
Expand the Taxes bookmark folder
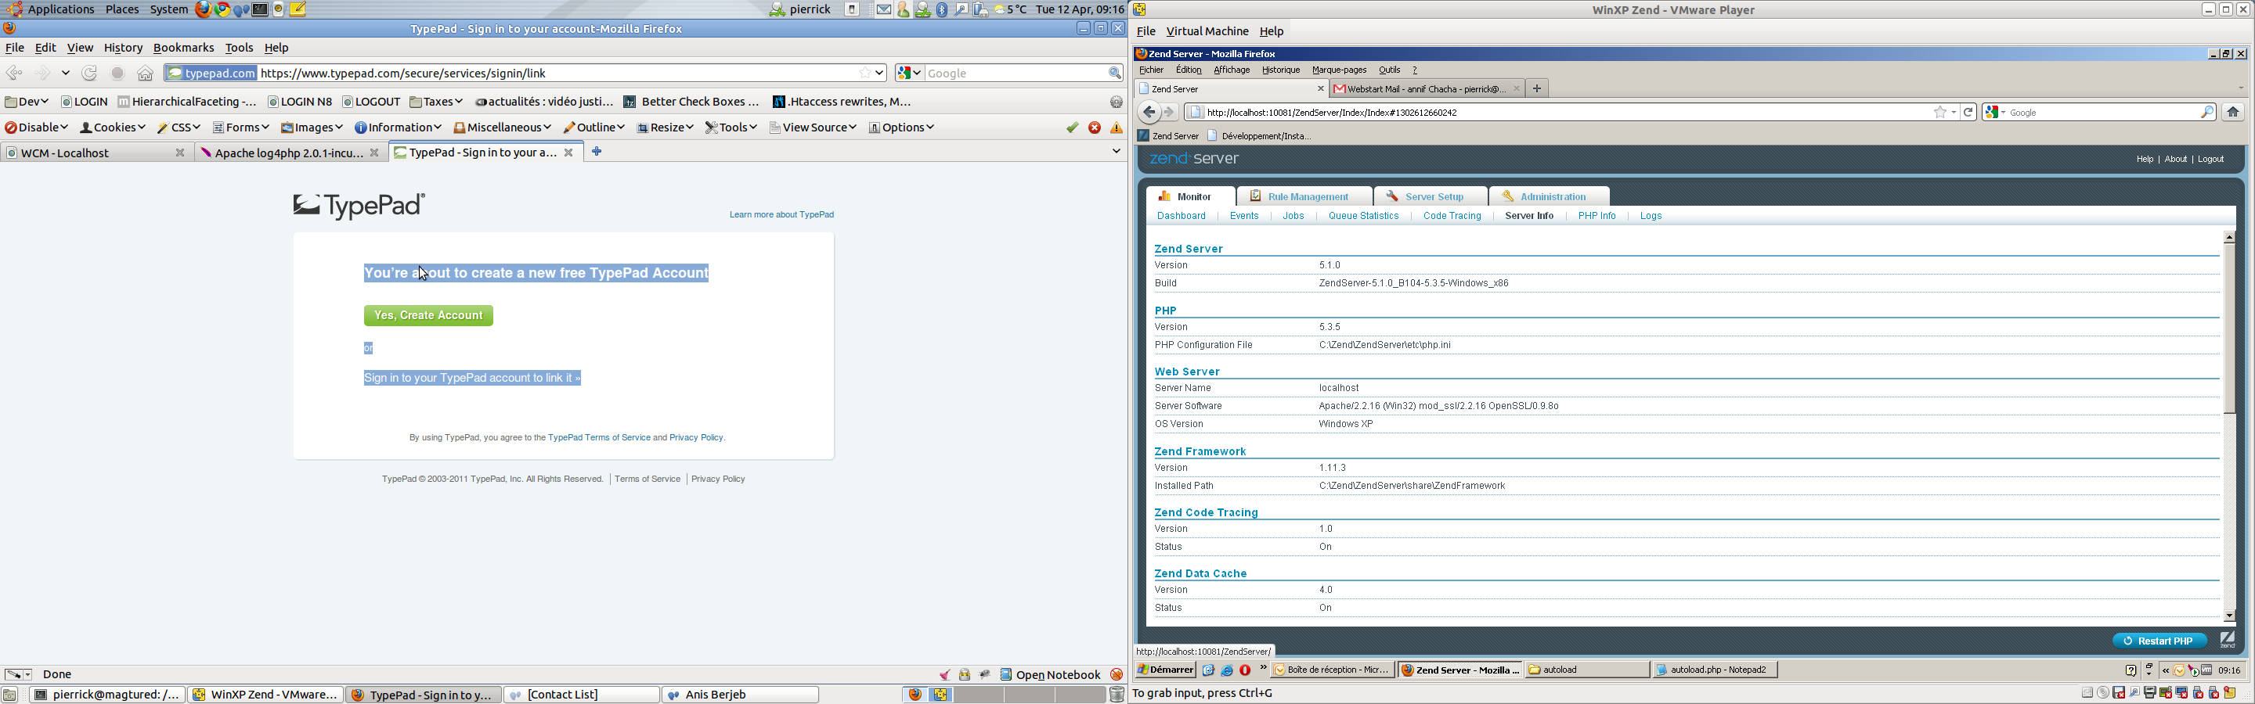pyautogui.click(x=436, y=102)
